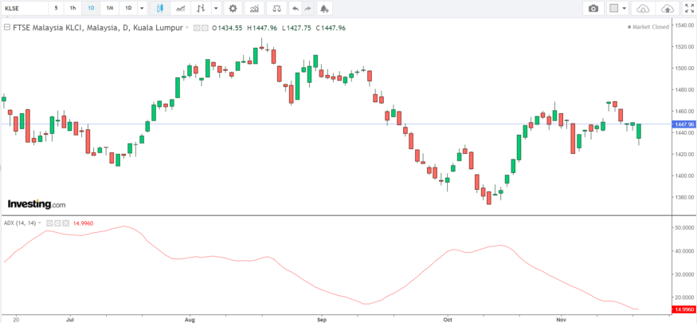The height and width of the screenshot is (323, 697).
Task: Toggle visibility of main series
Action: tap(197, 28)
